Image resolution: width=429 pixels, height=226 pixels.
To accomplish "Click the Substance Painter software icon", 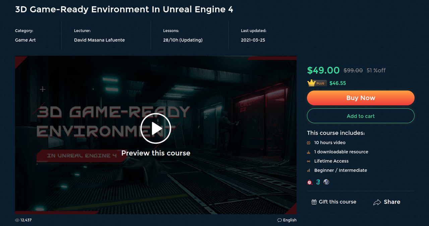I will point(310,182).
